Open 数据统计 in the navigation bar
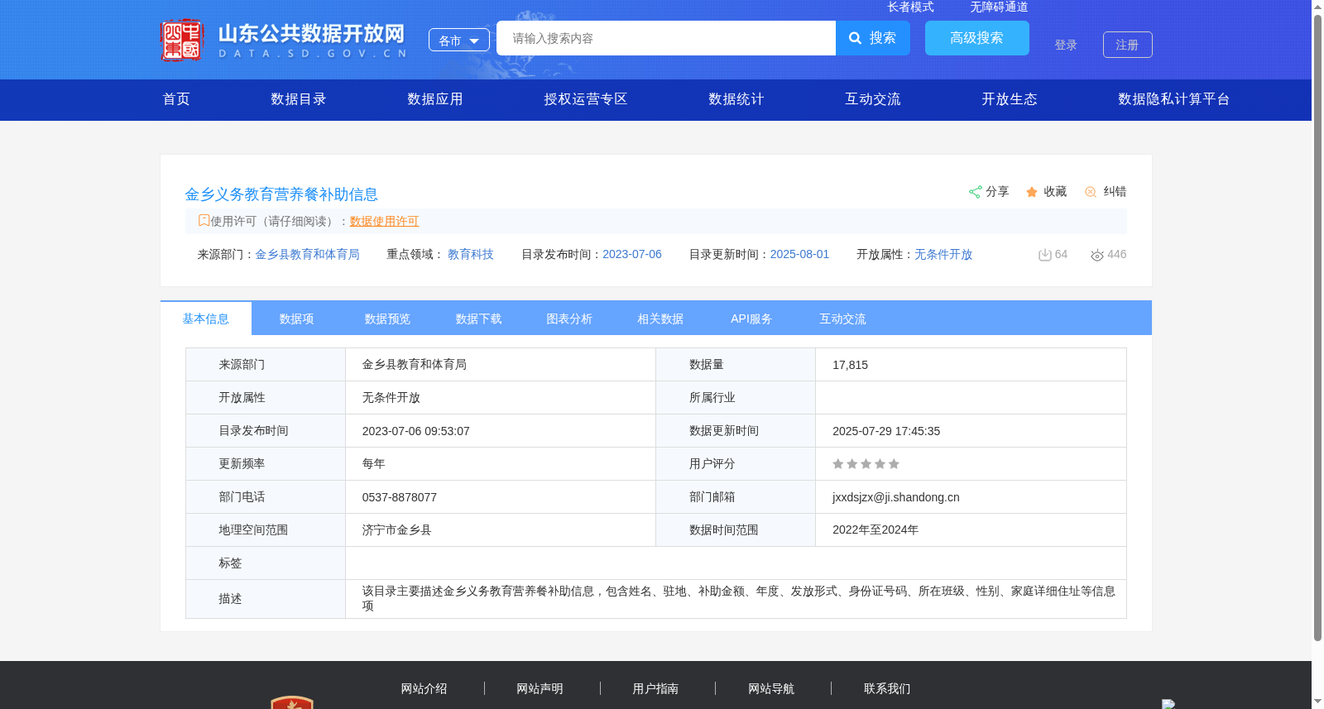 coord(736,99)
